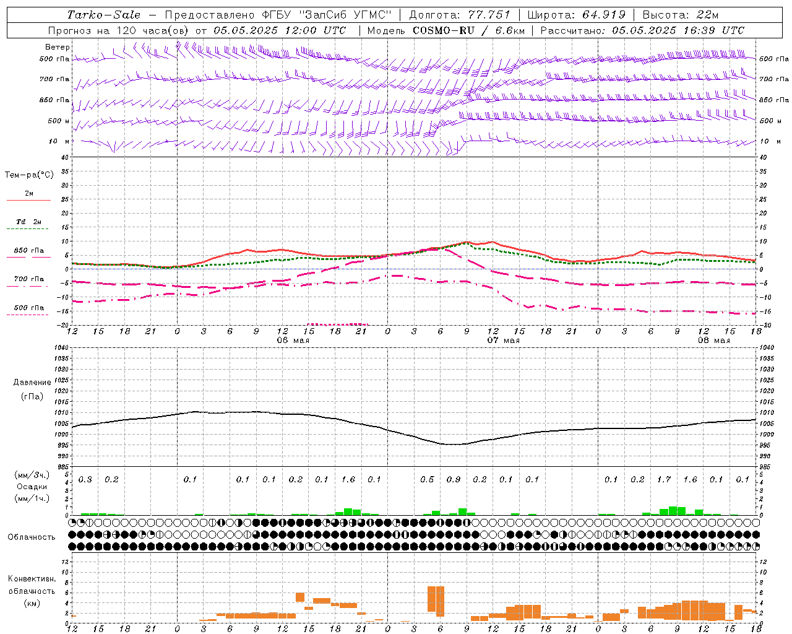Click the 'Давление' pressure panel label
This screenshot has height=634, width=792.
pyautogui.click(x=32, y=383)
